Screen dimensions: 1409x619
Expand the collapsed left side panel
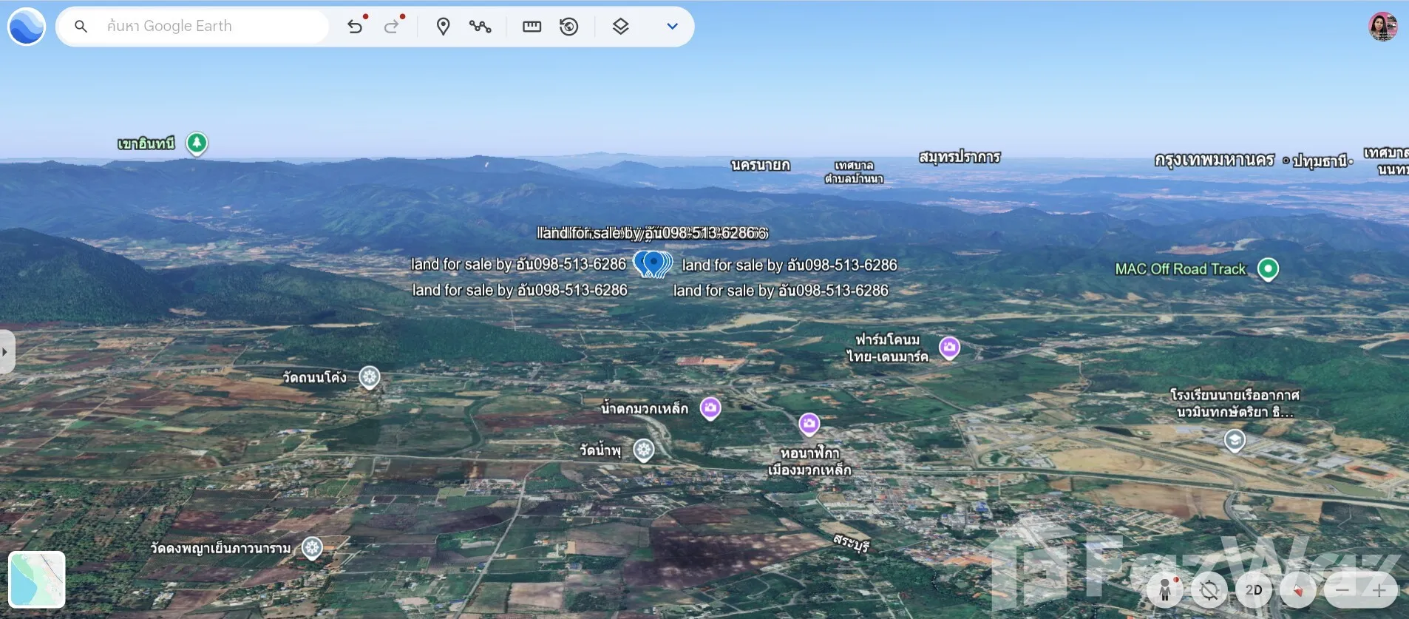pos(6,352)
